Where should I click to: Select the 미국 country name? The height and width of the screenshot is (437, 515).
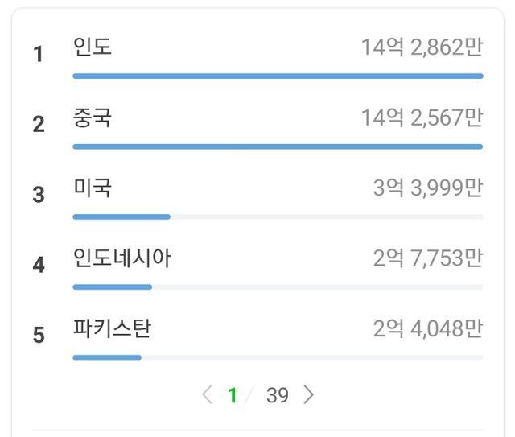point(93,188)
